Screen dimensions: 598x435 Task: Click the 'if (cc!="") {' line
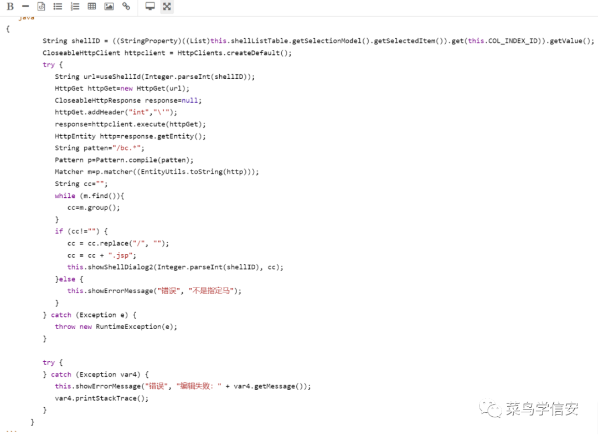point(81,231)
